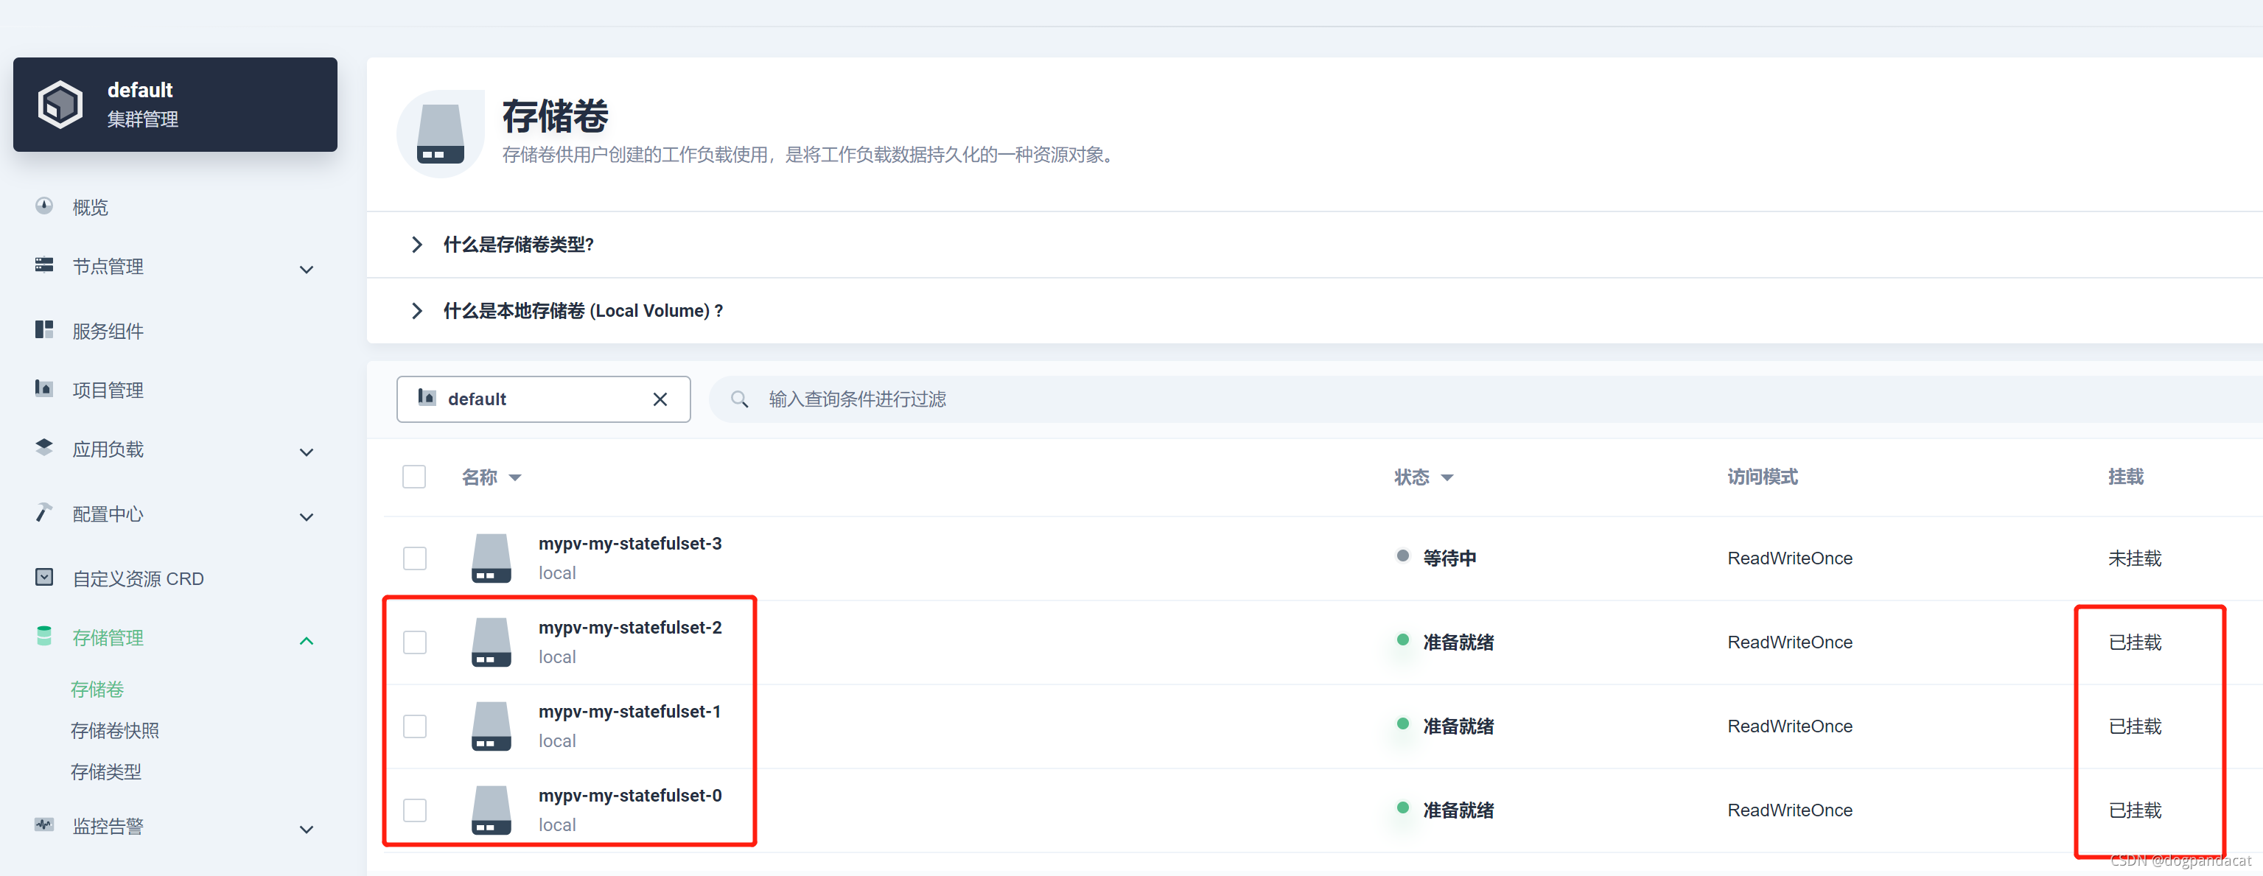This screenshot has height=876, width=2263.
Task: Clear the default project filter with X
Action: pos(660,400)
